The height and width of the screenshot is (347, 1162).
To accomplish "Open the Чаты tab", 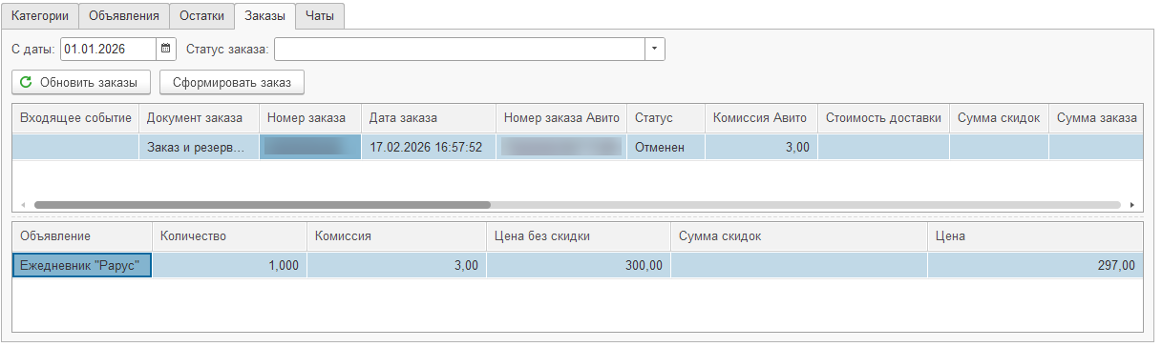I will (x=320, y=15).
